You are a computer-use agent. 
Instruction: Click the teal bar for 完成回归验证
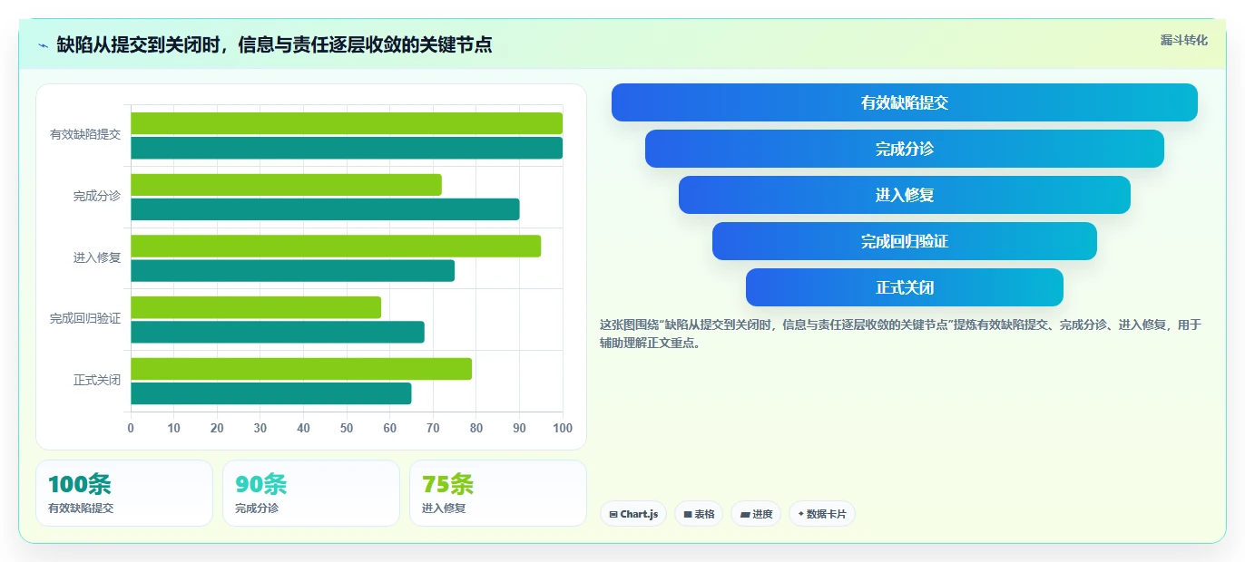pyautogui.click(x=278, y=332)
